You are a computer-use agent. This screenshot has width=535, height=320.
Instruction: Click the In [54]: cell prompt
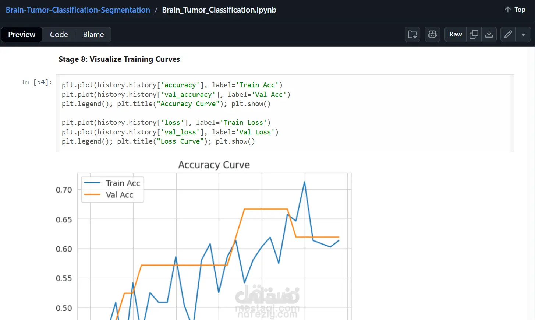coord(37,82)
